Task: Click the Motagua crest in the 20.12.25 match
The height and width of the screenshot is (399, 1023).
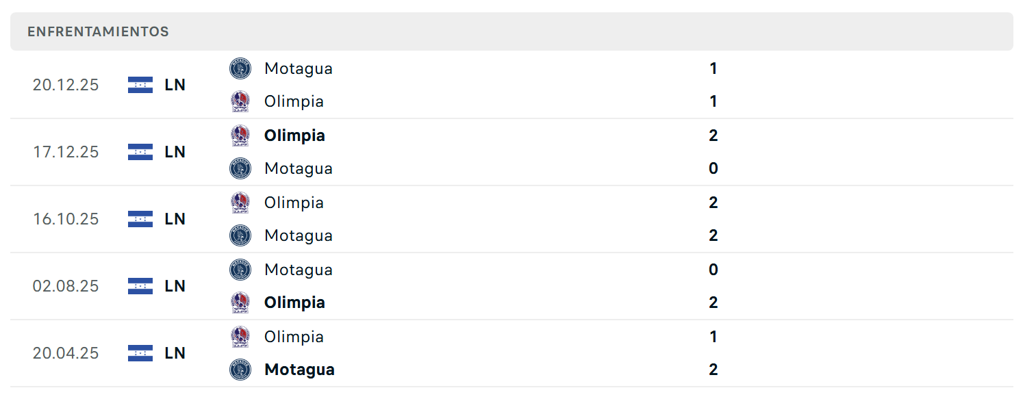Action: click(x=240, y=68)
